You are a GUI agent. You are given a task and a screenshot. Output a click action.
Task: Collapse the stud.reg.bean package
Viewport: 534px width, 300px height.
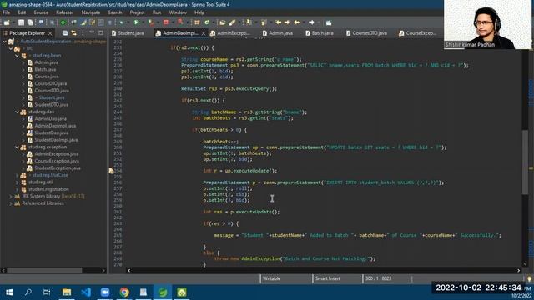(17, 56)
